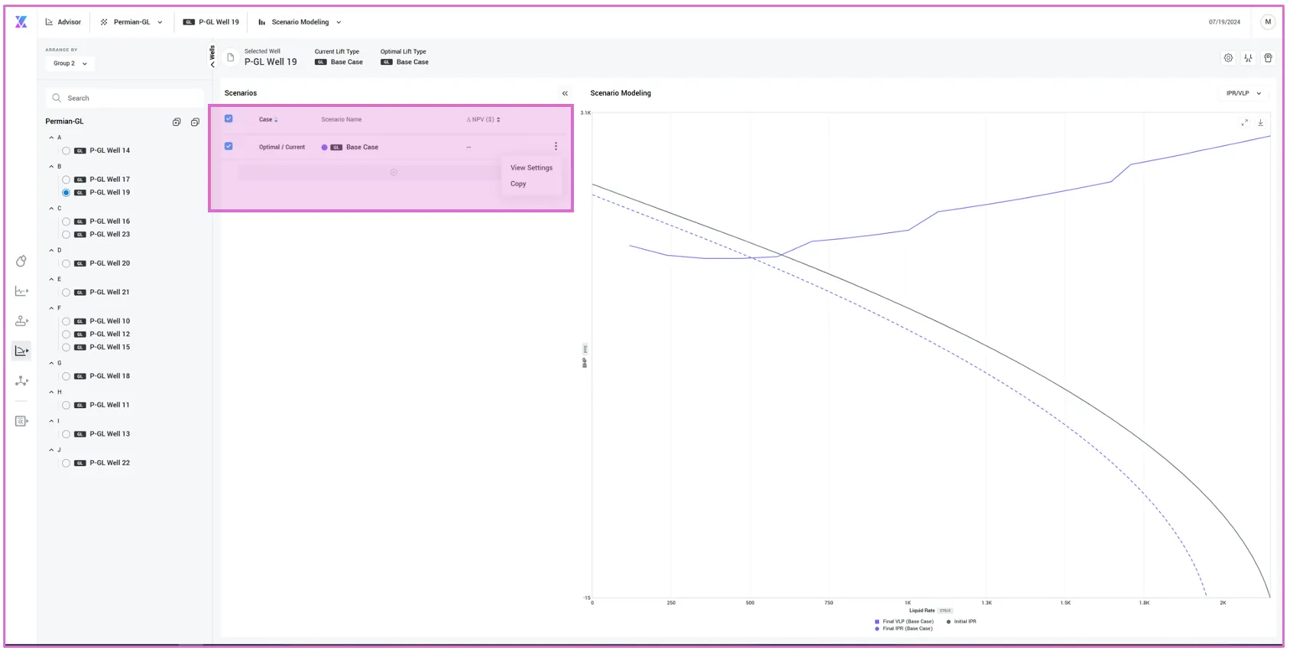The image size is (1290, 654).
Task: Collapse the Wells side panel
Action: pyautogui.click(x=212, y=58)
